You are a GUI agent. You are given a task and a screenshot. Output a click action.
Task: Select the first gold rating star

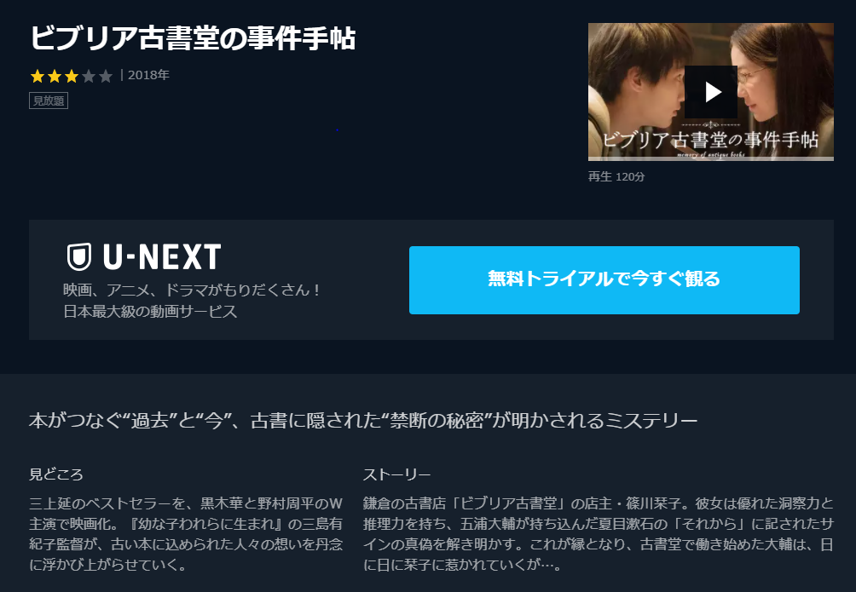click(38, 76)
